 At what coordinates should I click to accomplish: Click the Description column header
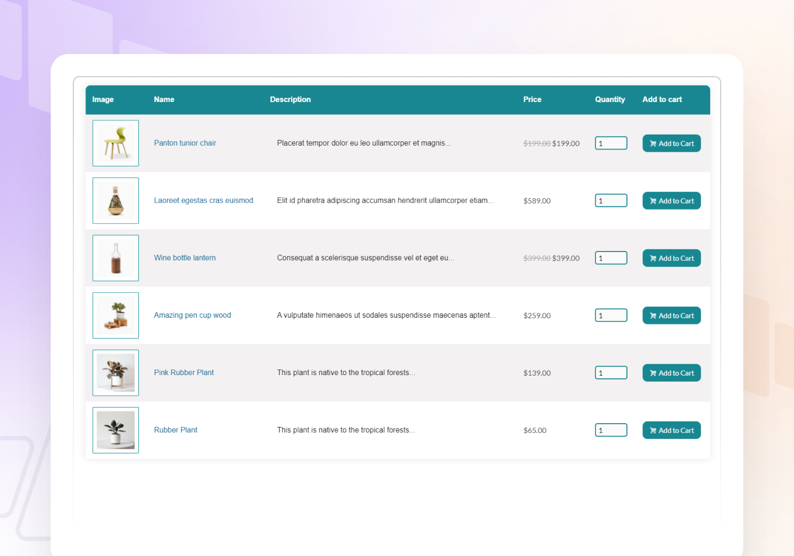[290, 99]
